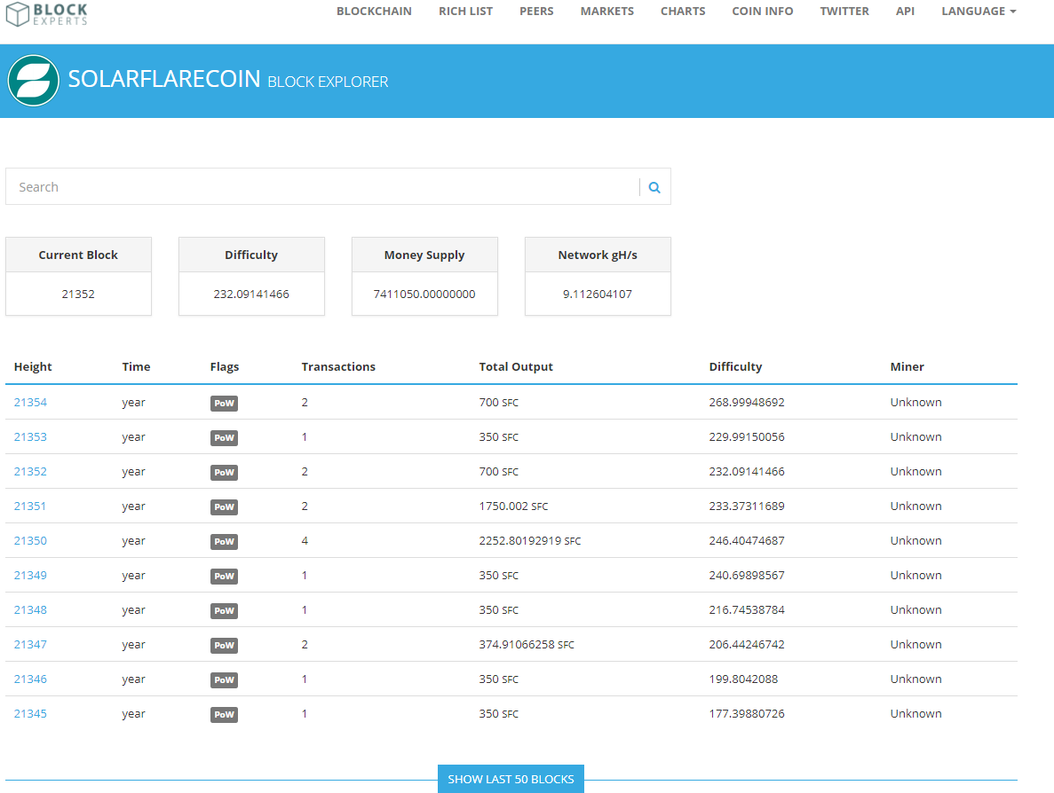Click the PoW flag in block 21350 row

224,541
